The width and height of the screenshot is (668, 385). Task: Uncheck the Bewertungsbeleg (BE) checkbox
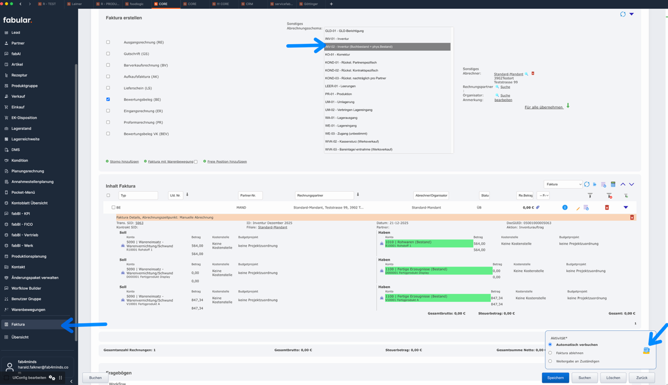pyautogui.click(x=108, y=100)
